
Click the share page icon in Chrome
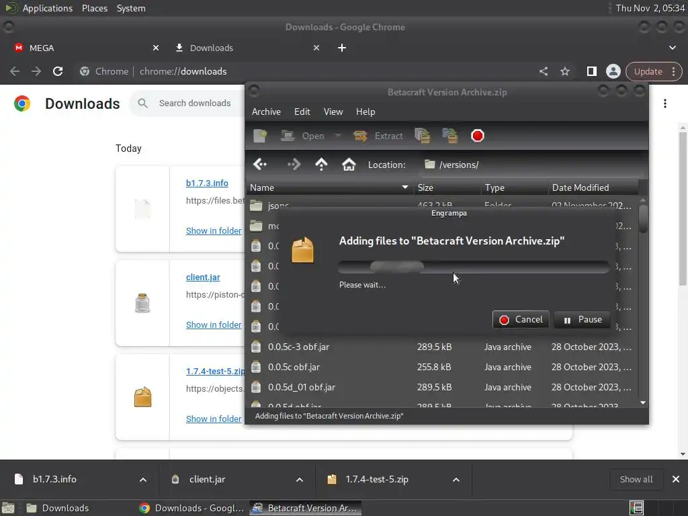543,71
